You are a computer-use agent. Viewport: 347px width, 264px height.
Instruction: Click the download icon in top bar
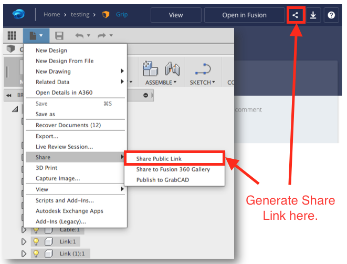pos(313,15)
